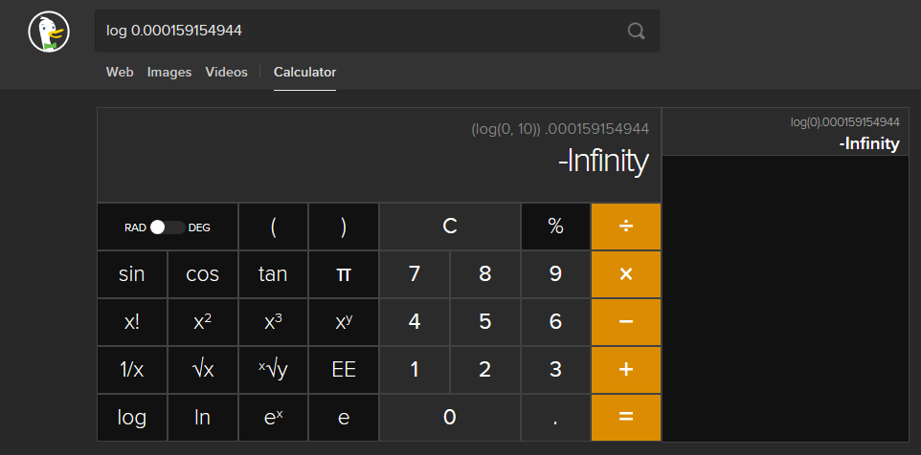Click the x cubed key
This screenshot has height=455, width=921.
273,322
